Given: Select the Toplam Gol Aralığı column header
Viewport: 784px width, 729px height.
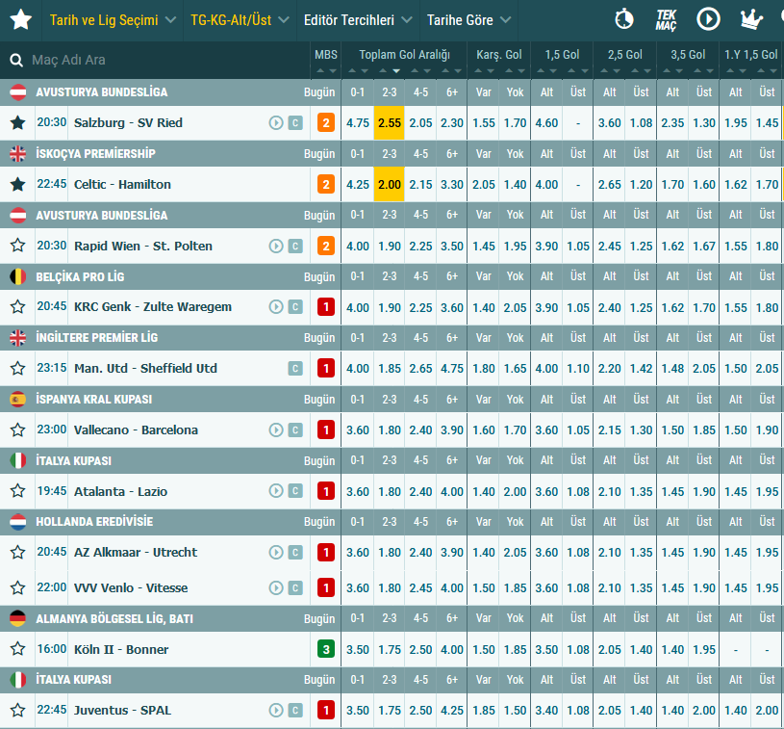Looking at the screenshot, I should (404, 55).
